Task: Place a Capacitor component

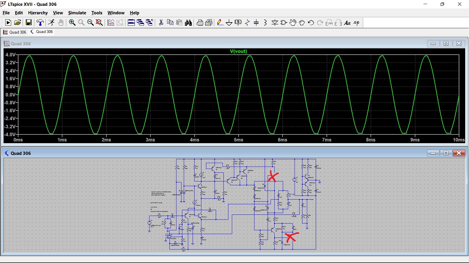Action: pos(256,23)
